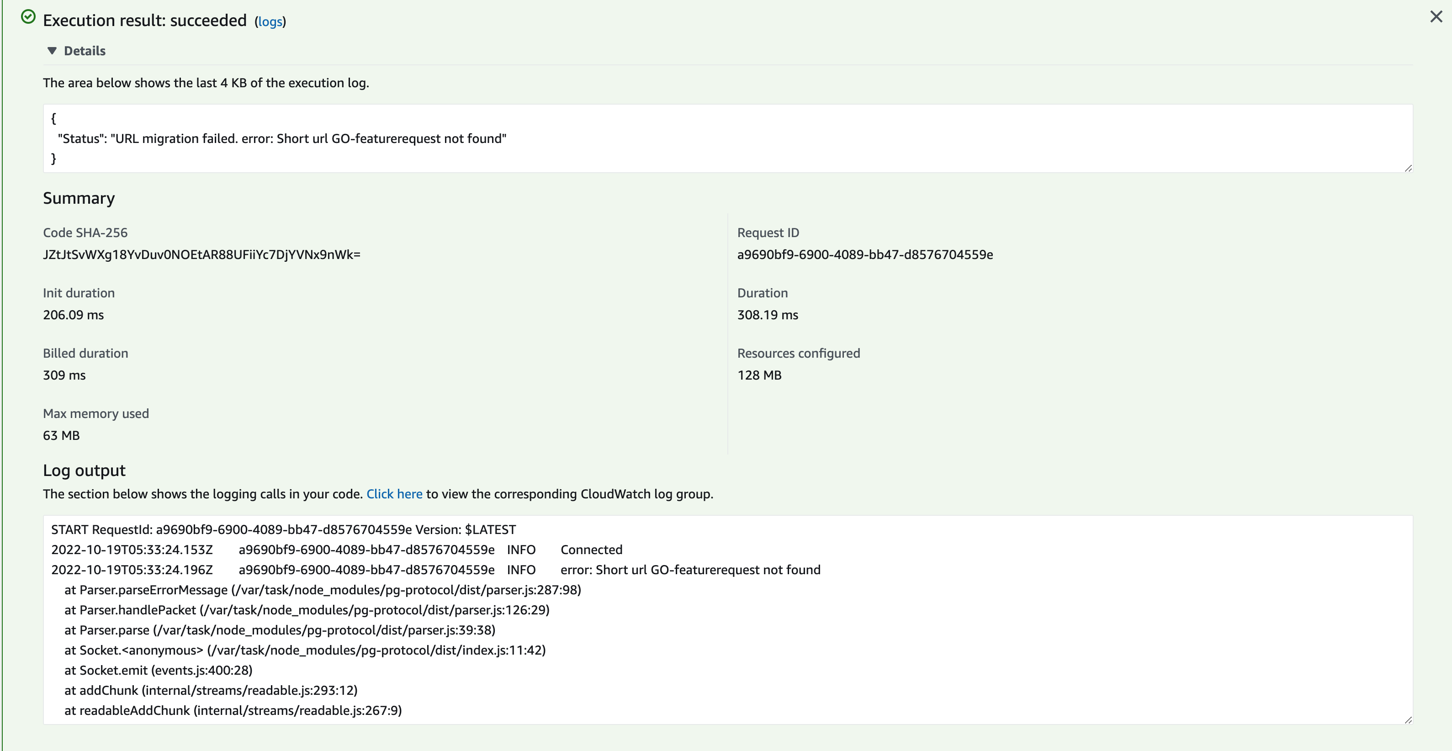
Task: Click the Max memory used value
Action: point(61,435)
